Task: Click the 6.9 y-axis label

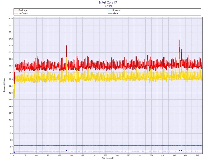Action: pyautogui.click(x=11, y=134)
